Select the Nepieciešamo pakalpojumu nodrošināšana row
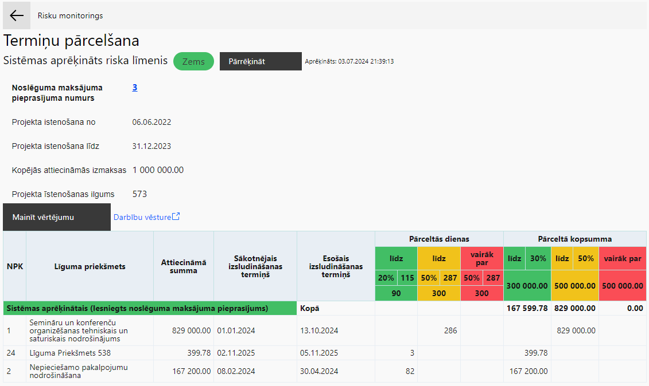Viewport: 649px width, 386px height. point(325,371)
